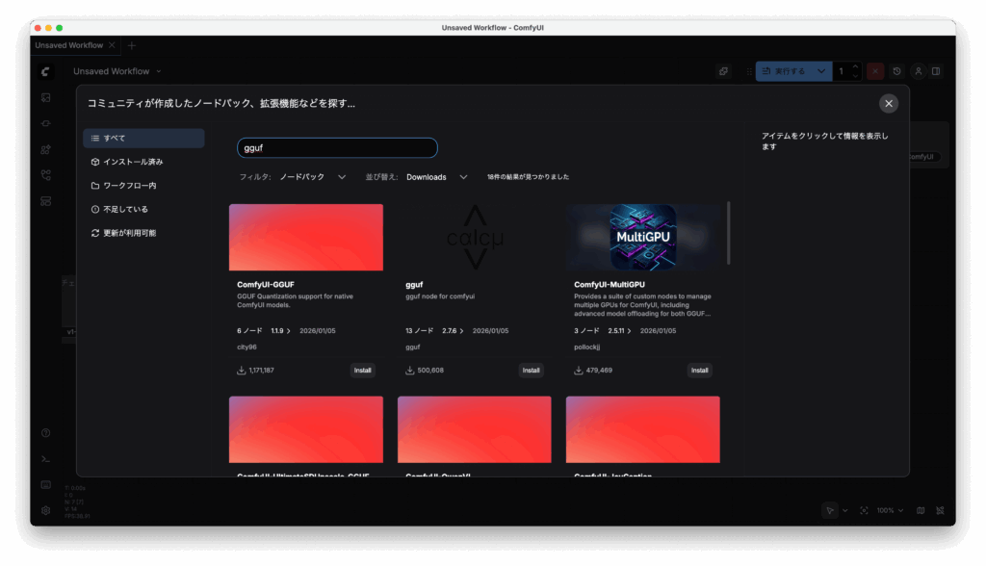Open the help question mark icon
The height and width of the screenshot is (566, 986).
(x=45, y=434)
